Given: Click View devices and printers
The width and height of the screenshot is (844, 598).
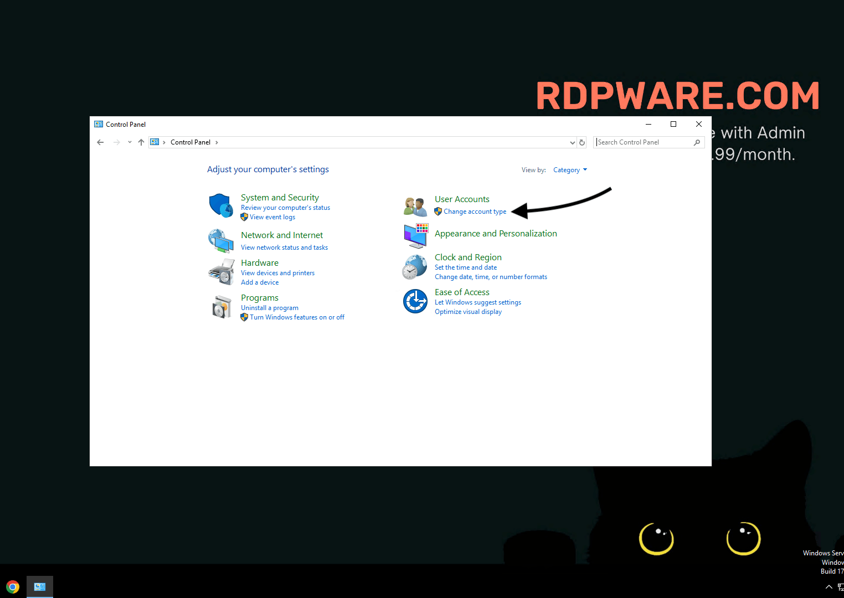Looking at the screenshot, I should pyautogui.click(x=277, y=273).
